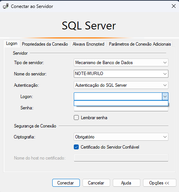Click the server connection icon in title bar
The width and height of the screenshot is (179, 192).
coord(6,6)
